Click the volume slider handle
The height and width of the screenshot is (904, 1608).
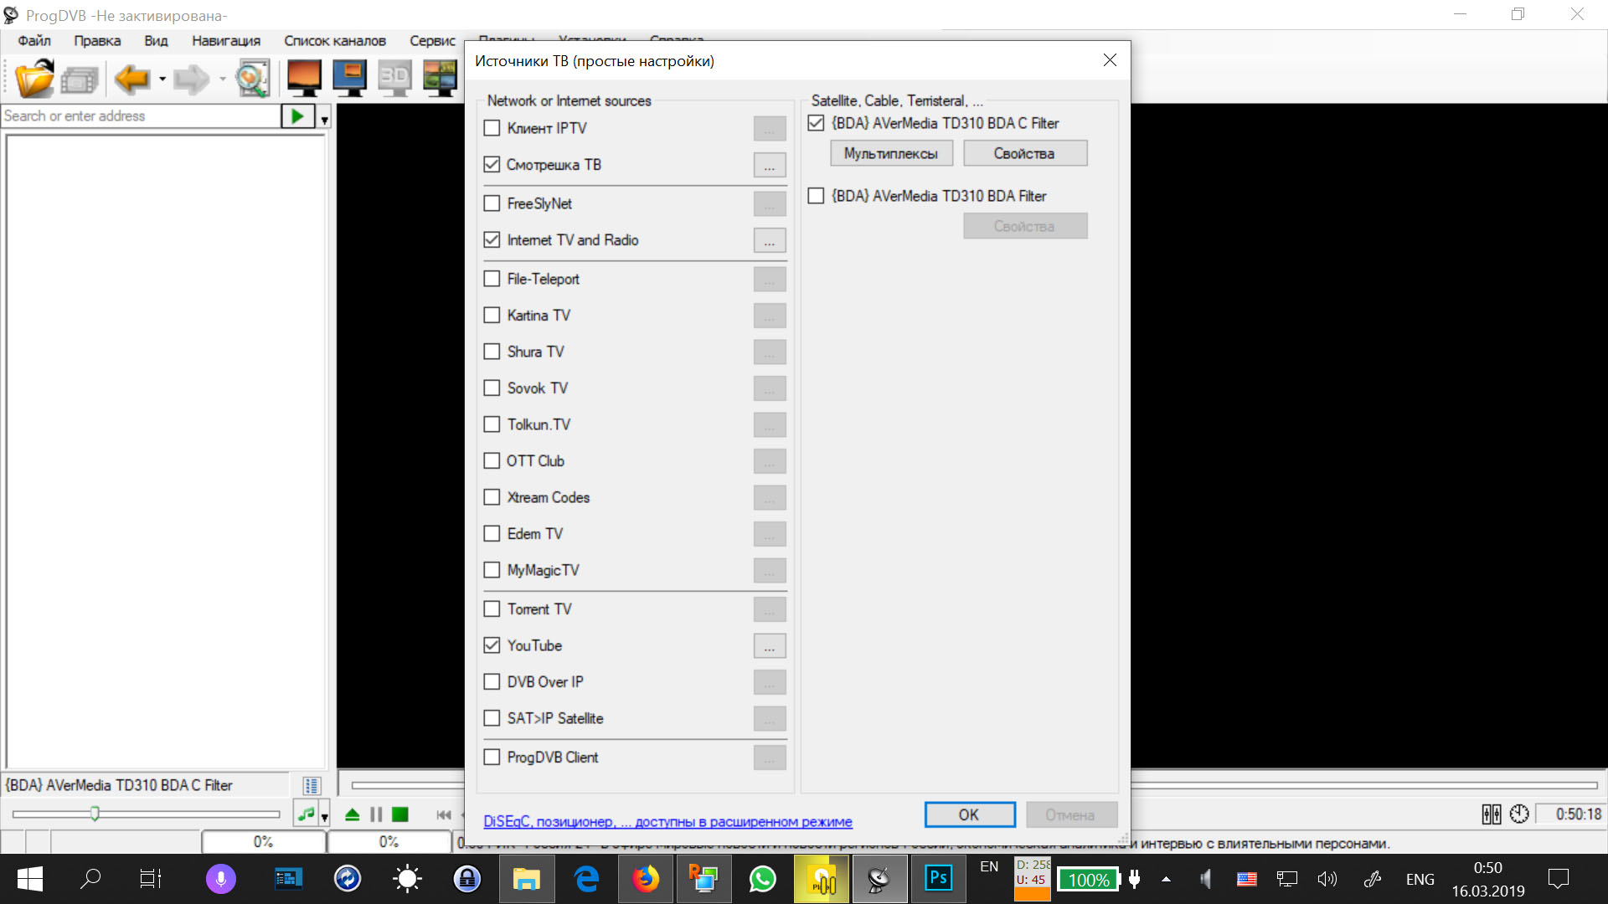point(95,814)
